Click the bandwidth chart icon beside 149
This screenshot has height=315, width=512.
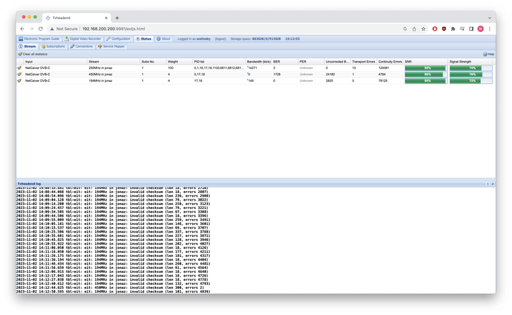pyautogui.click(x=248, y=80)
